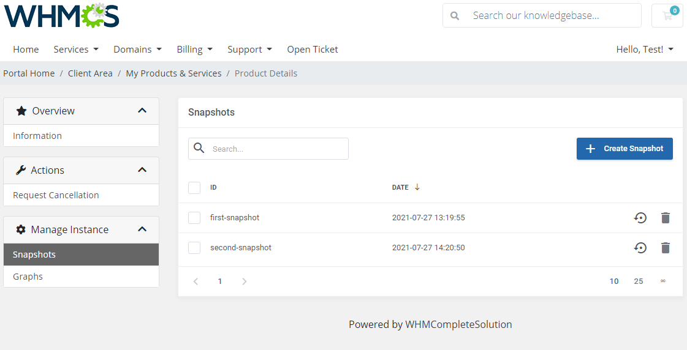The height and width of the screenshot is (350, 687).
Task: Show unlimited entries with infinity option
Action: click(663, 281)
